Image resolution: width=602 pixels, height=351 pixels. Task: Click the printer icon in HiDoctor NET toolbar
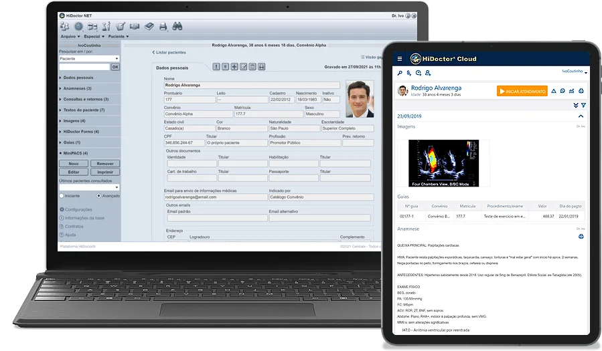click(x=163, y=26)
